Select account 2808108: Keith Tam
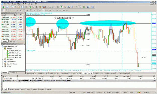Viewport: 157px width, 94px height. [15, 51]
